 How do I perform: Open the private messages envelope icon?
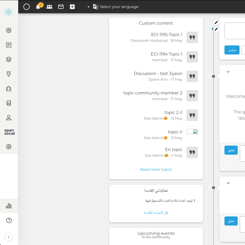tap(61, 7)
